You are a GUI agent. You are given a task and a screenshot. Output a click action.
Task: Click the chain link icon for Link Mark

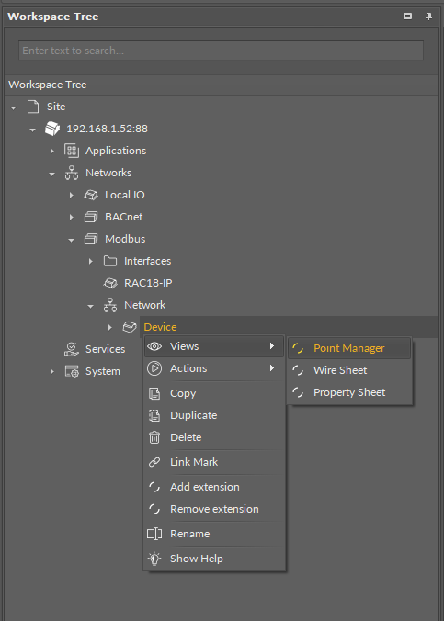click(x=154, y=462)
